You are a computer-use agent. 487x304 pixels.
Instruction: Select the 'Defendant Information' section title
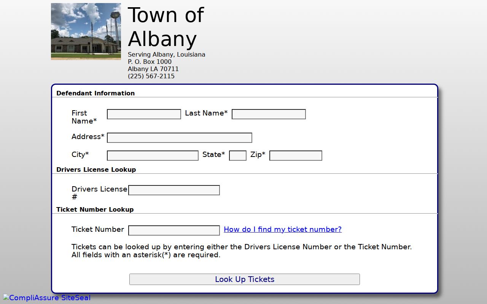pos(95,93)
